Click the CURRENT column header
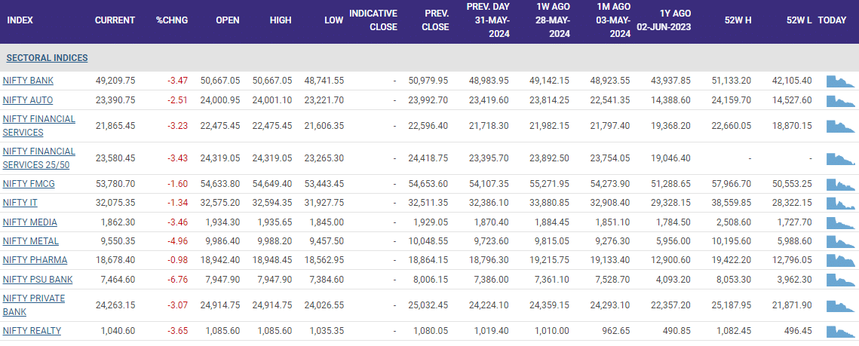Viewport: 859px width, 346px height. tap(115, 20)
